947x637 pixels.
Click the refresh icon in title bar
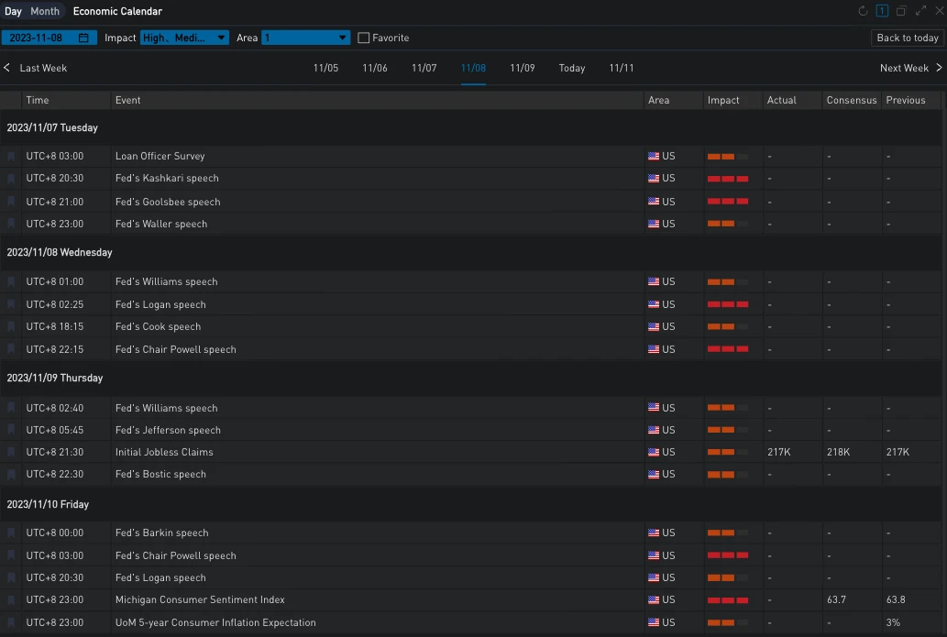coord(863,11)
